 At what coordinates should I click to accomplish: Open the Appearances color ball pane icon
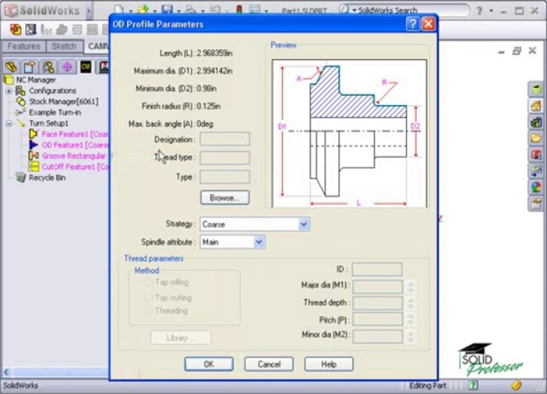tap(536, 187)
